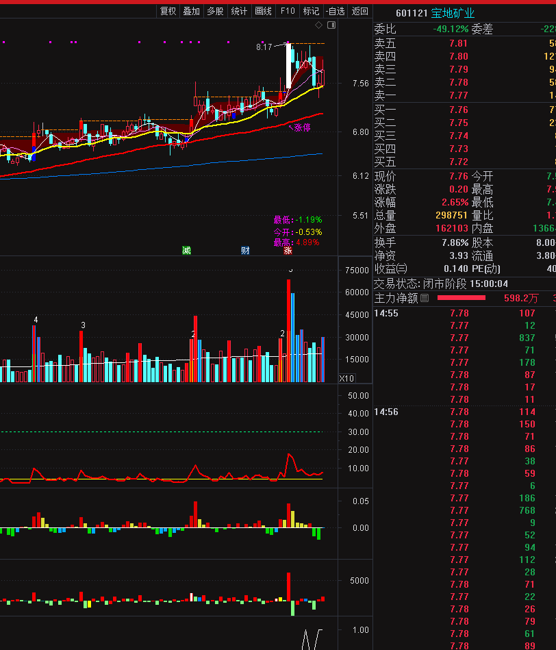
Task: Select the 画线 drawing tools item
Action: point(263,11)
